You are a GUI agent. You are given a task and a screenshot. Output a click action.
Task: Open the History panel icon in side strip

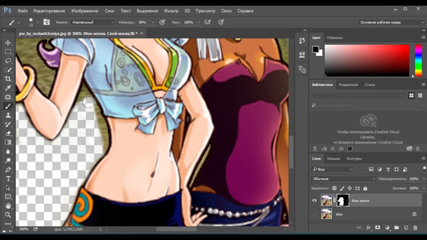click(x=302, y=41)
